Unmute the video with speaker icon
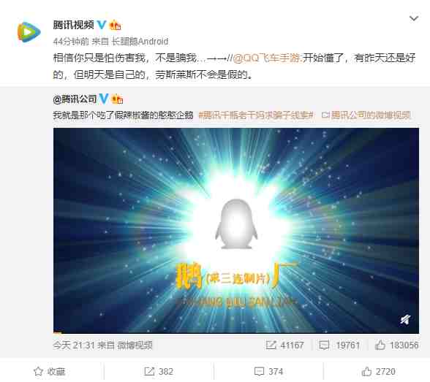 click(x=405, y=319)
